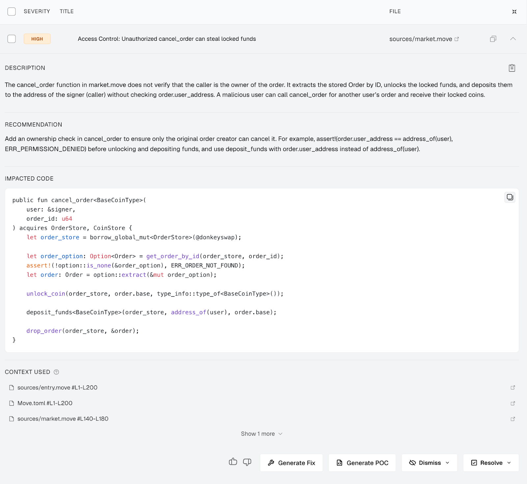Click Generate POC button
The height and width of the screenshot is (484, 527).
(362, 463)
